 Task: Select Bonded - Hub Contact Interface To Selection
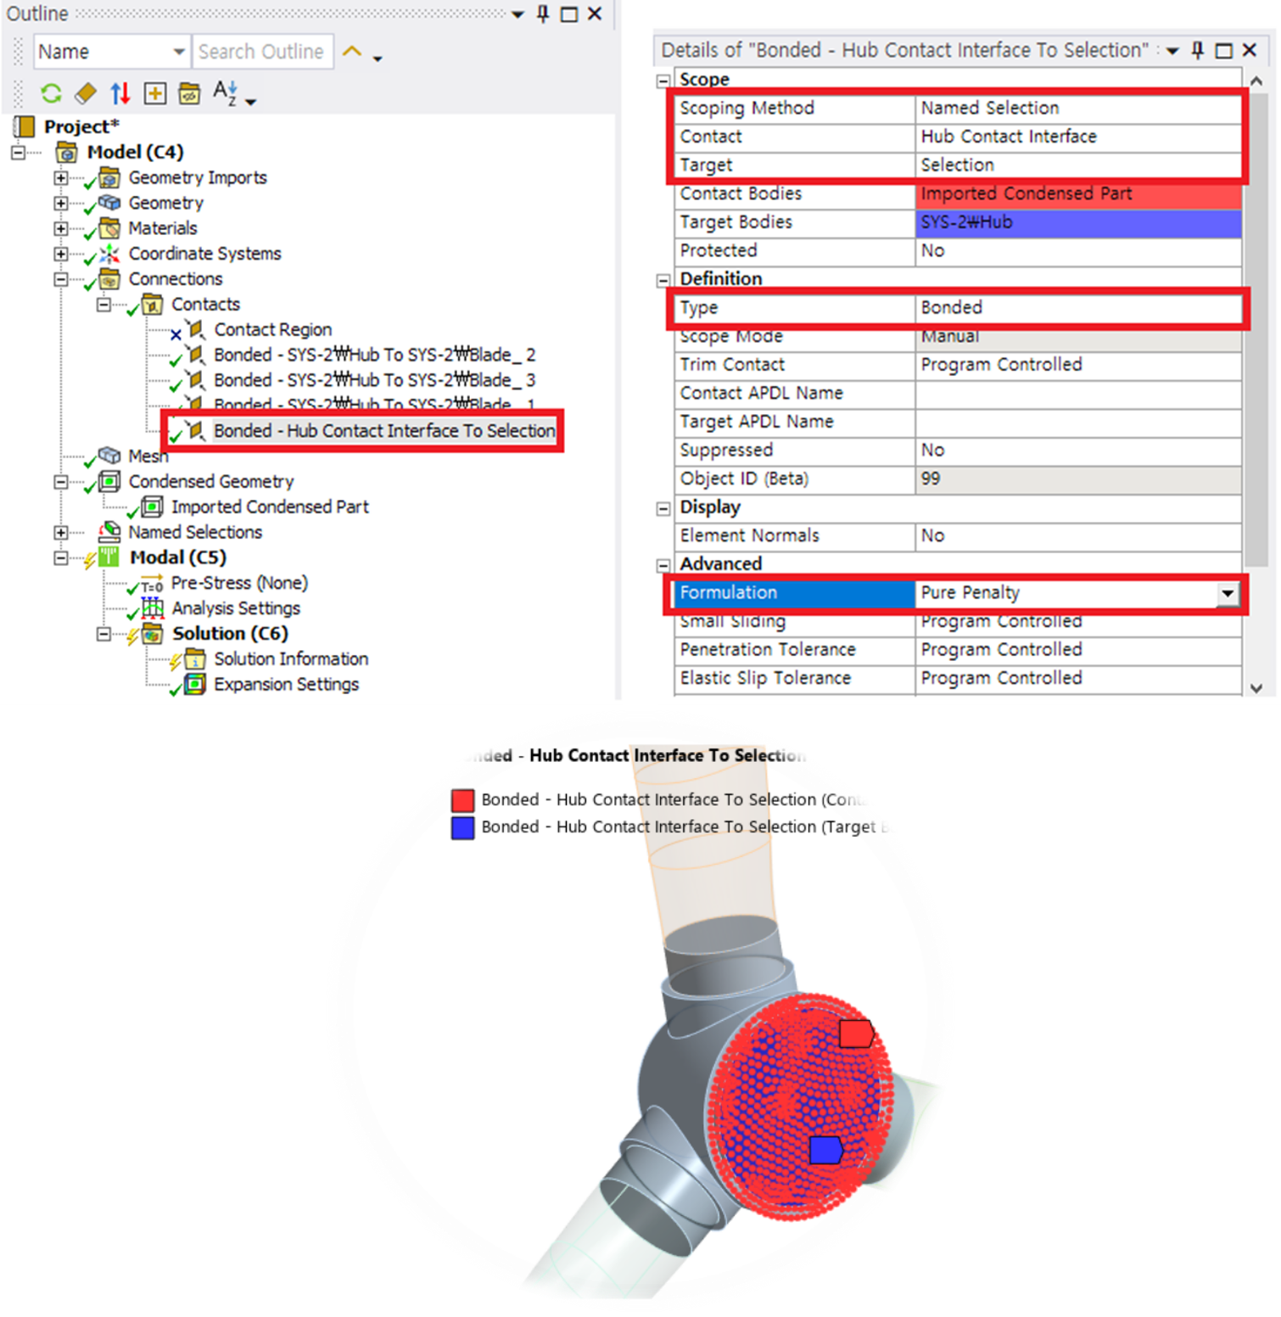coord(383,431)
